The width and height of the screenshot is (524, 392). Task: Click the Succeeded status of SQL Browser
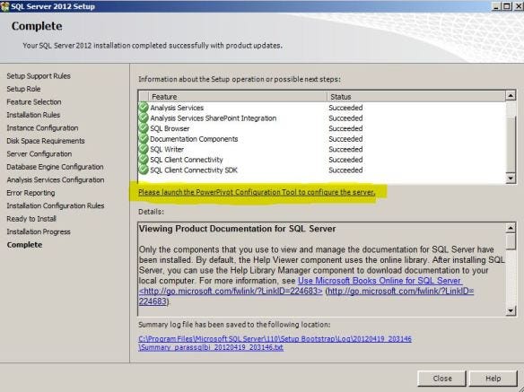click(x=345, y=128)
